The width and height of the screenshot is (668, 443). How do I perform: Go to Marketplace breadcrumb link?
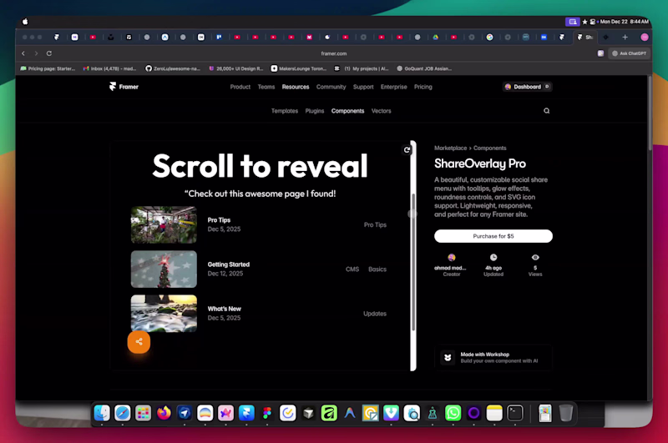click(x=450, y=149)
